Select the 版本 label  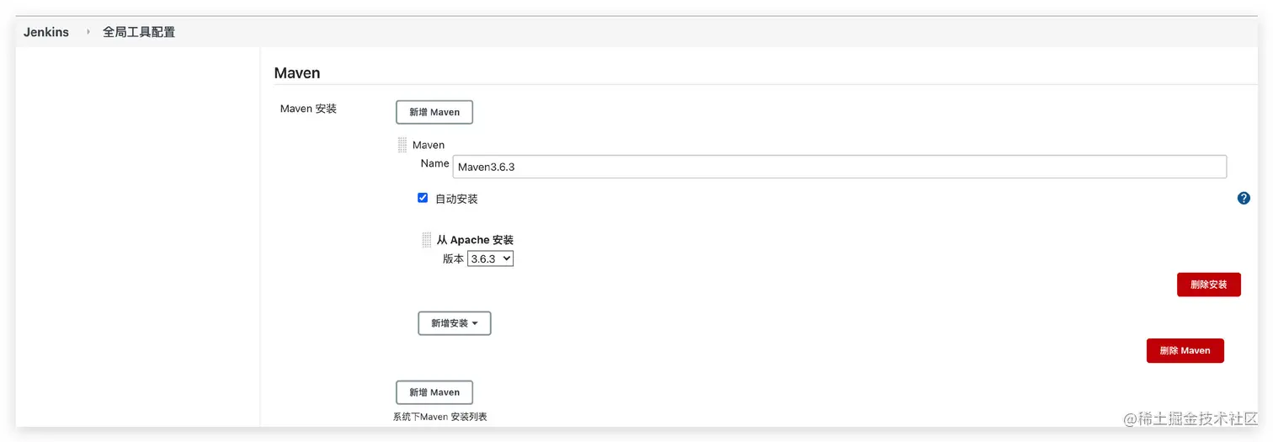coord(453,259)
